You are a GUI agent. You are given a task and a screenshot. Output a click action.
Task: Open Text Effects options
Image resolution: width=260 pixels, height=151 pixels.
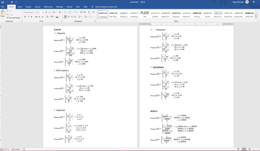tap(47, 17)
